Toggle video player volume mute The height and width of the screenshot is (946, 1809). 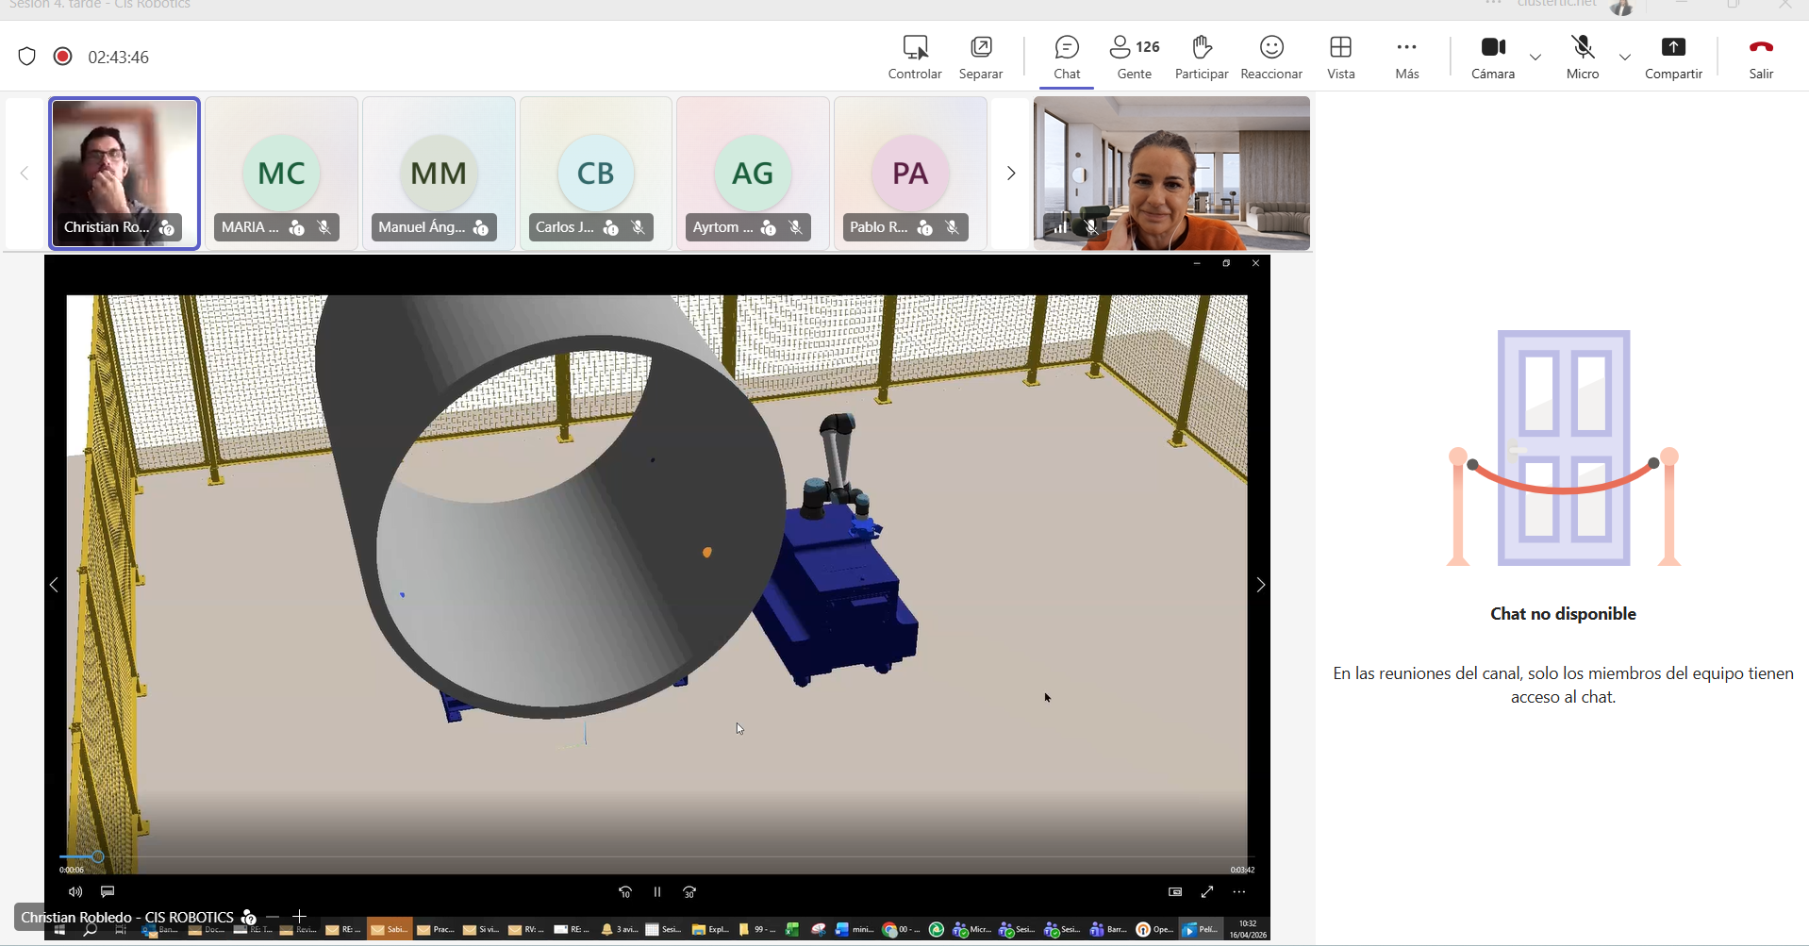click(x=75, y=891)
